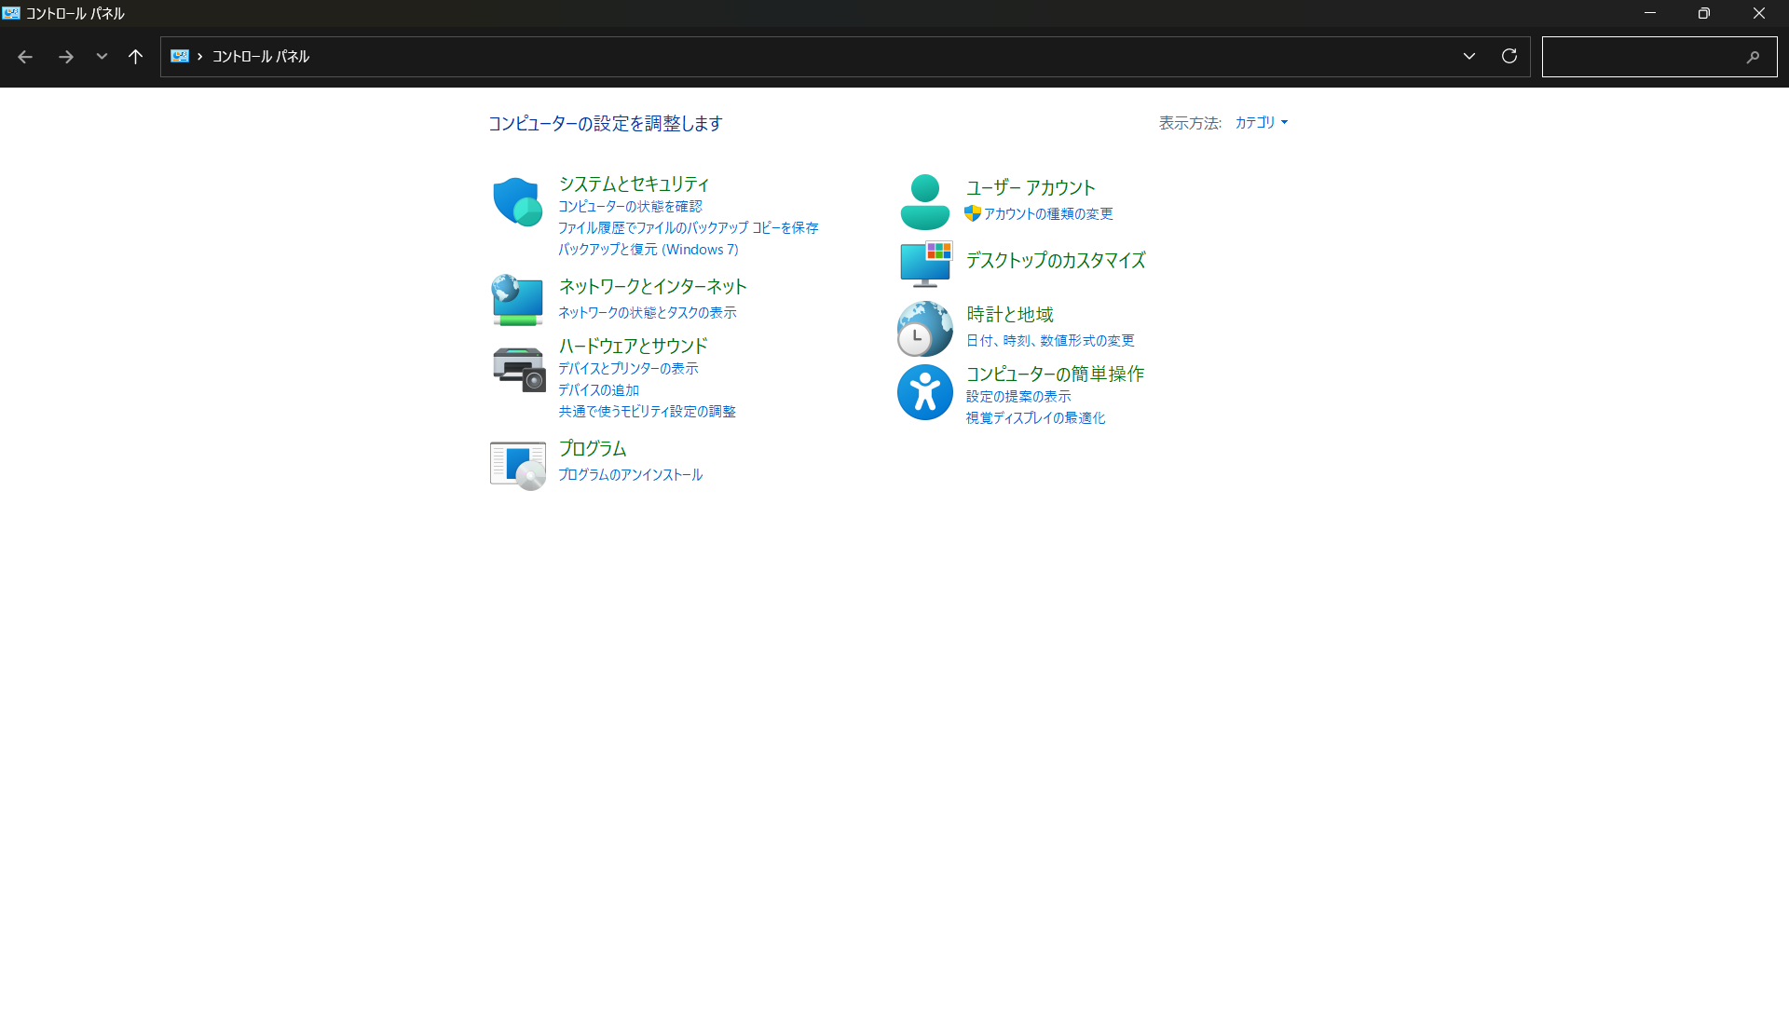Open ハードウェアとサウンド category
The height and width of the screenshot is (1035, 1789).
[x=633, y=346]
